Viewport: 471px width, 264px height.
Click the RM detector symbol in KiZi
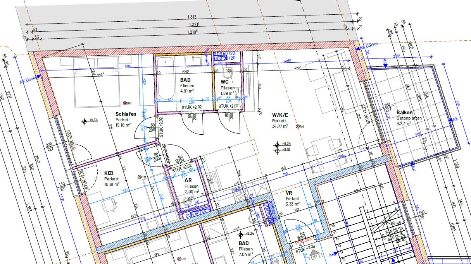[140, 177]
